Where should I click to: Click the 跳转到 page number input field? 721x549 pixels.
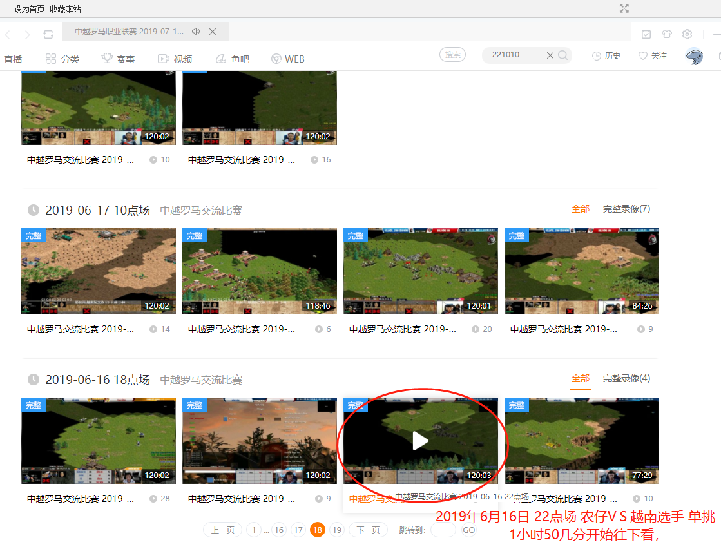[x=443, y=529]
